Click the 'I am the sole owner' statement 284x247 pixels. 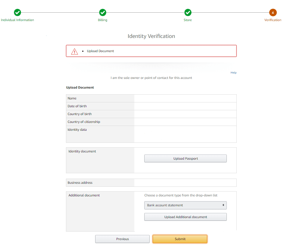[x=151, y=78]
